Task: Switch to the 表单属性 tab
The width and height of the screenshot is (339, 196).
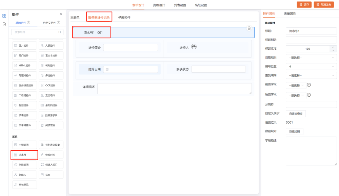Action: 290,14
